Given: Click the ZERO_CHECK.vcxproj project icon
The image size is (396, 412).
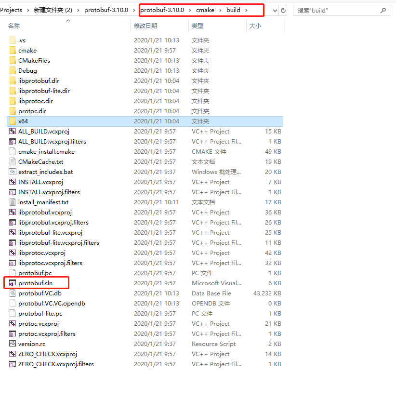Looking at the screenshot, I should click(13, 354).
